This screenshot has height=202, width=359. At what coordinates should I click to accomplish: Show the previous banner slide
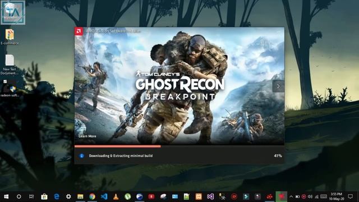(80, 86)
